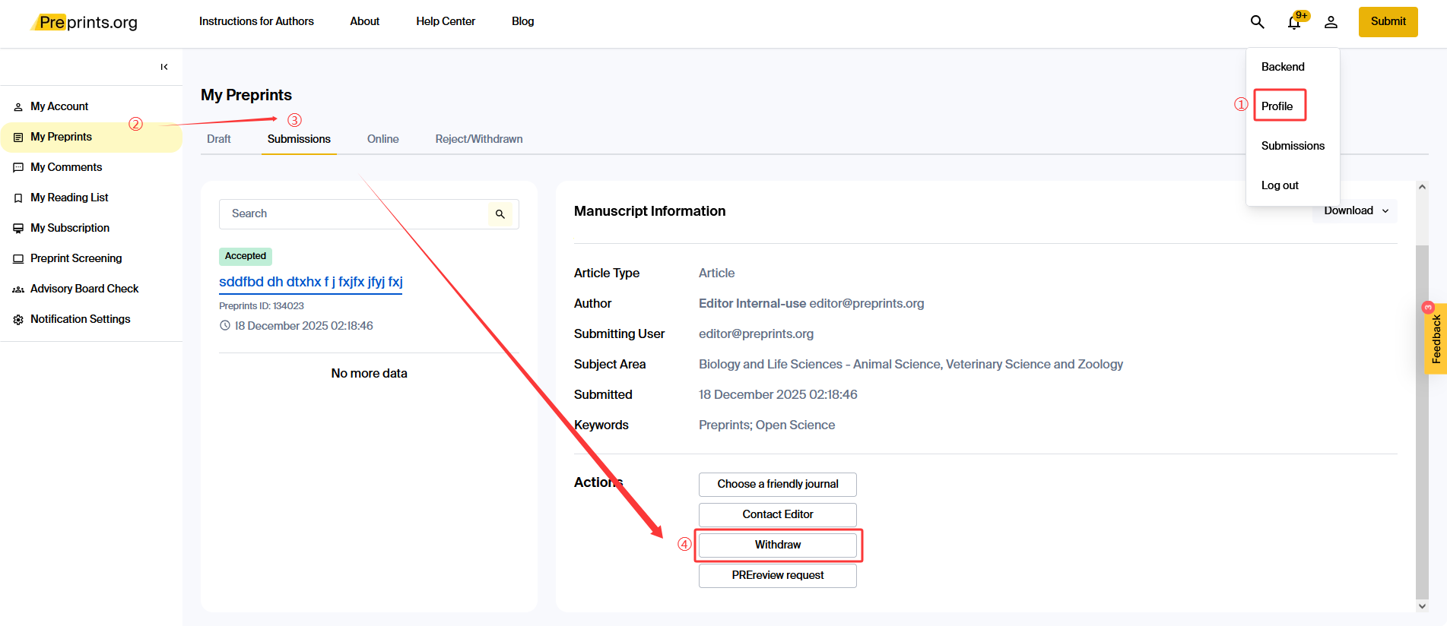
Task: Switch to the Reject/Withdrawn tab
Action: tap(478, 139)
